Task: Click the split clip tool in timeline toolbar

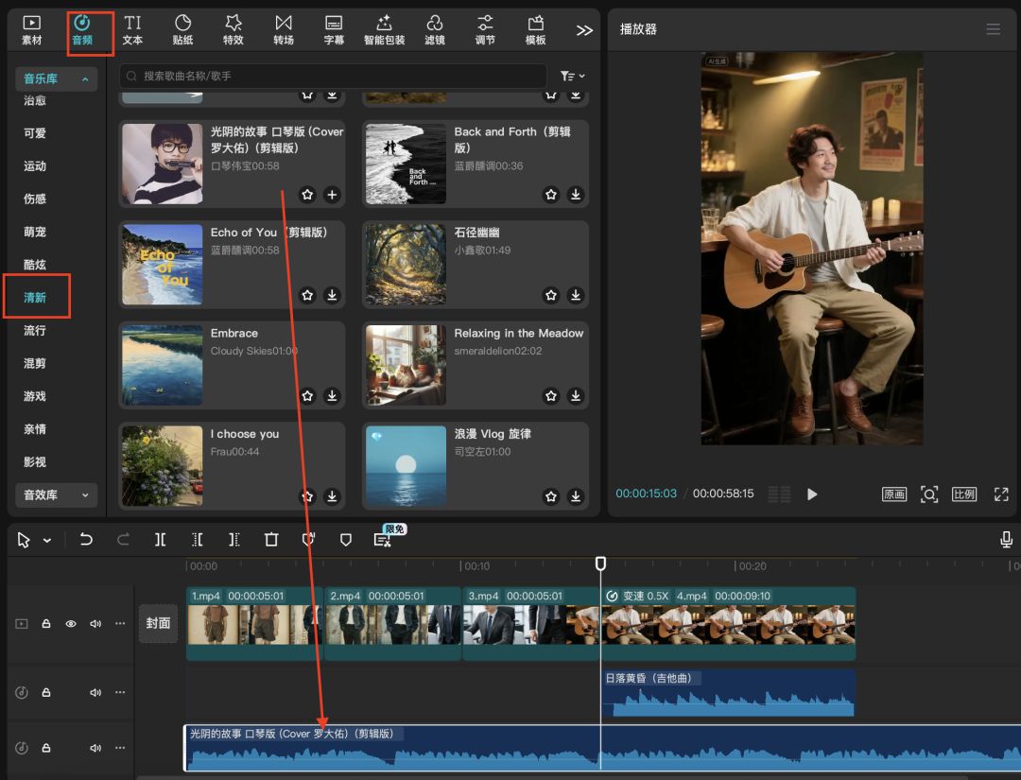Action: (161, 540)
